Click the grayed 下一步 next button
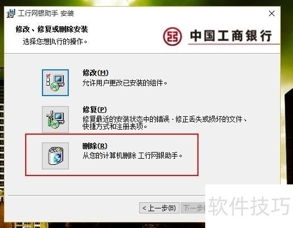The height and width of the screenshot is (228, 293). [x=193, y=208]
